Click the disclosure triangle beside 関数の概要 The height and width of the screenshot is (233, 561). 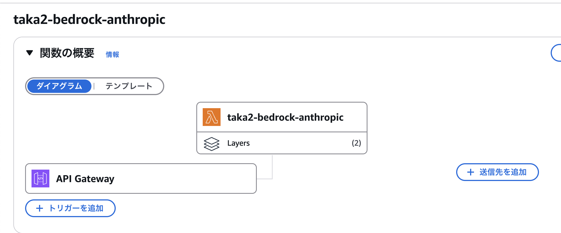coord(29,53)
